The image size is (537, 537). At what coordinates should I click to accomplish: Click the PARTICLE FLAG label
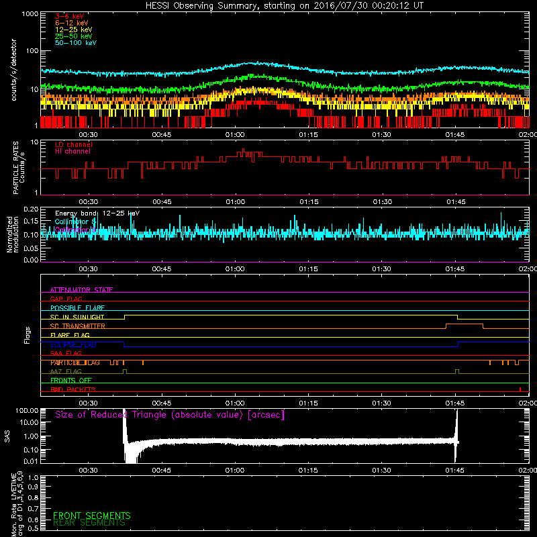coord(75,362)
